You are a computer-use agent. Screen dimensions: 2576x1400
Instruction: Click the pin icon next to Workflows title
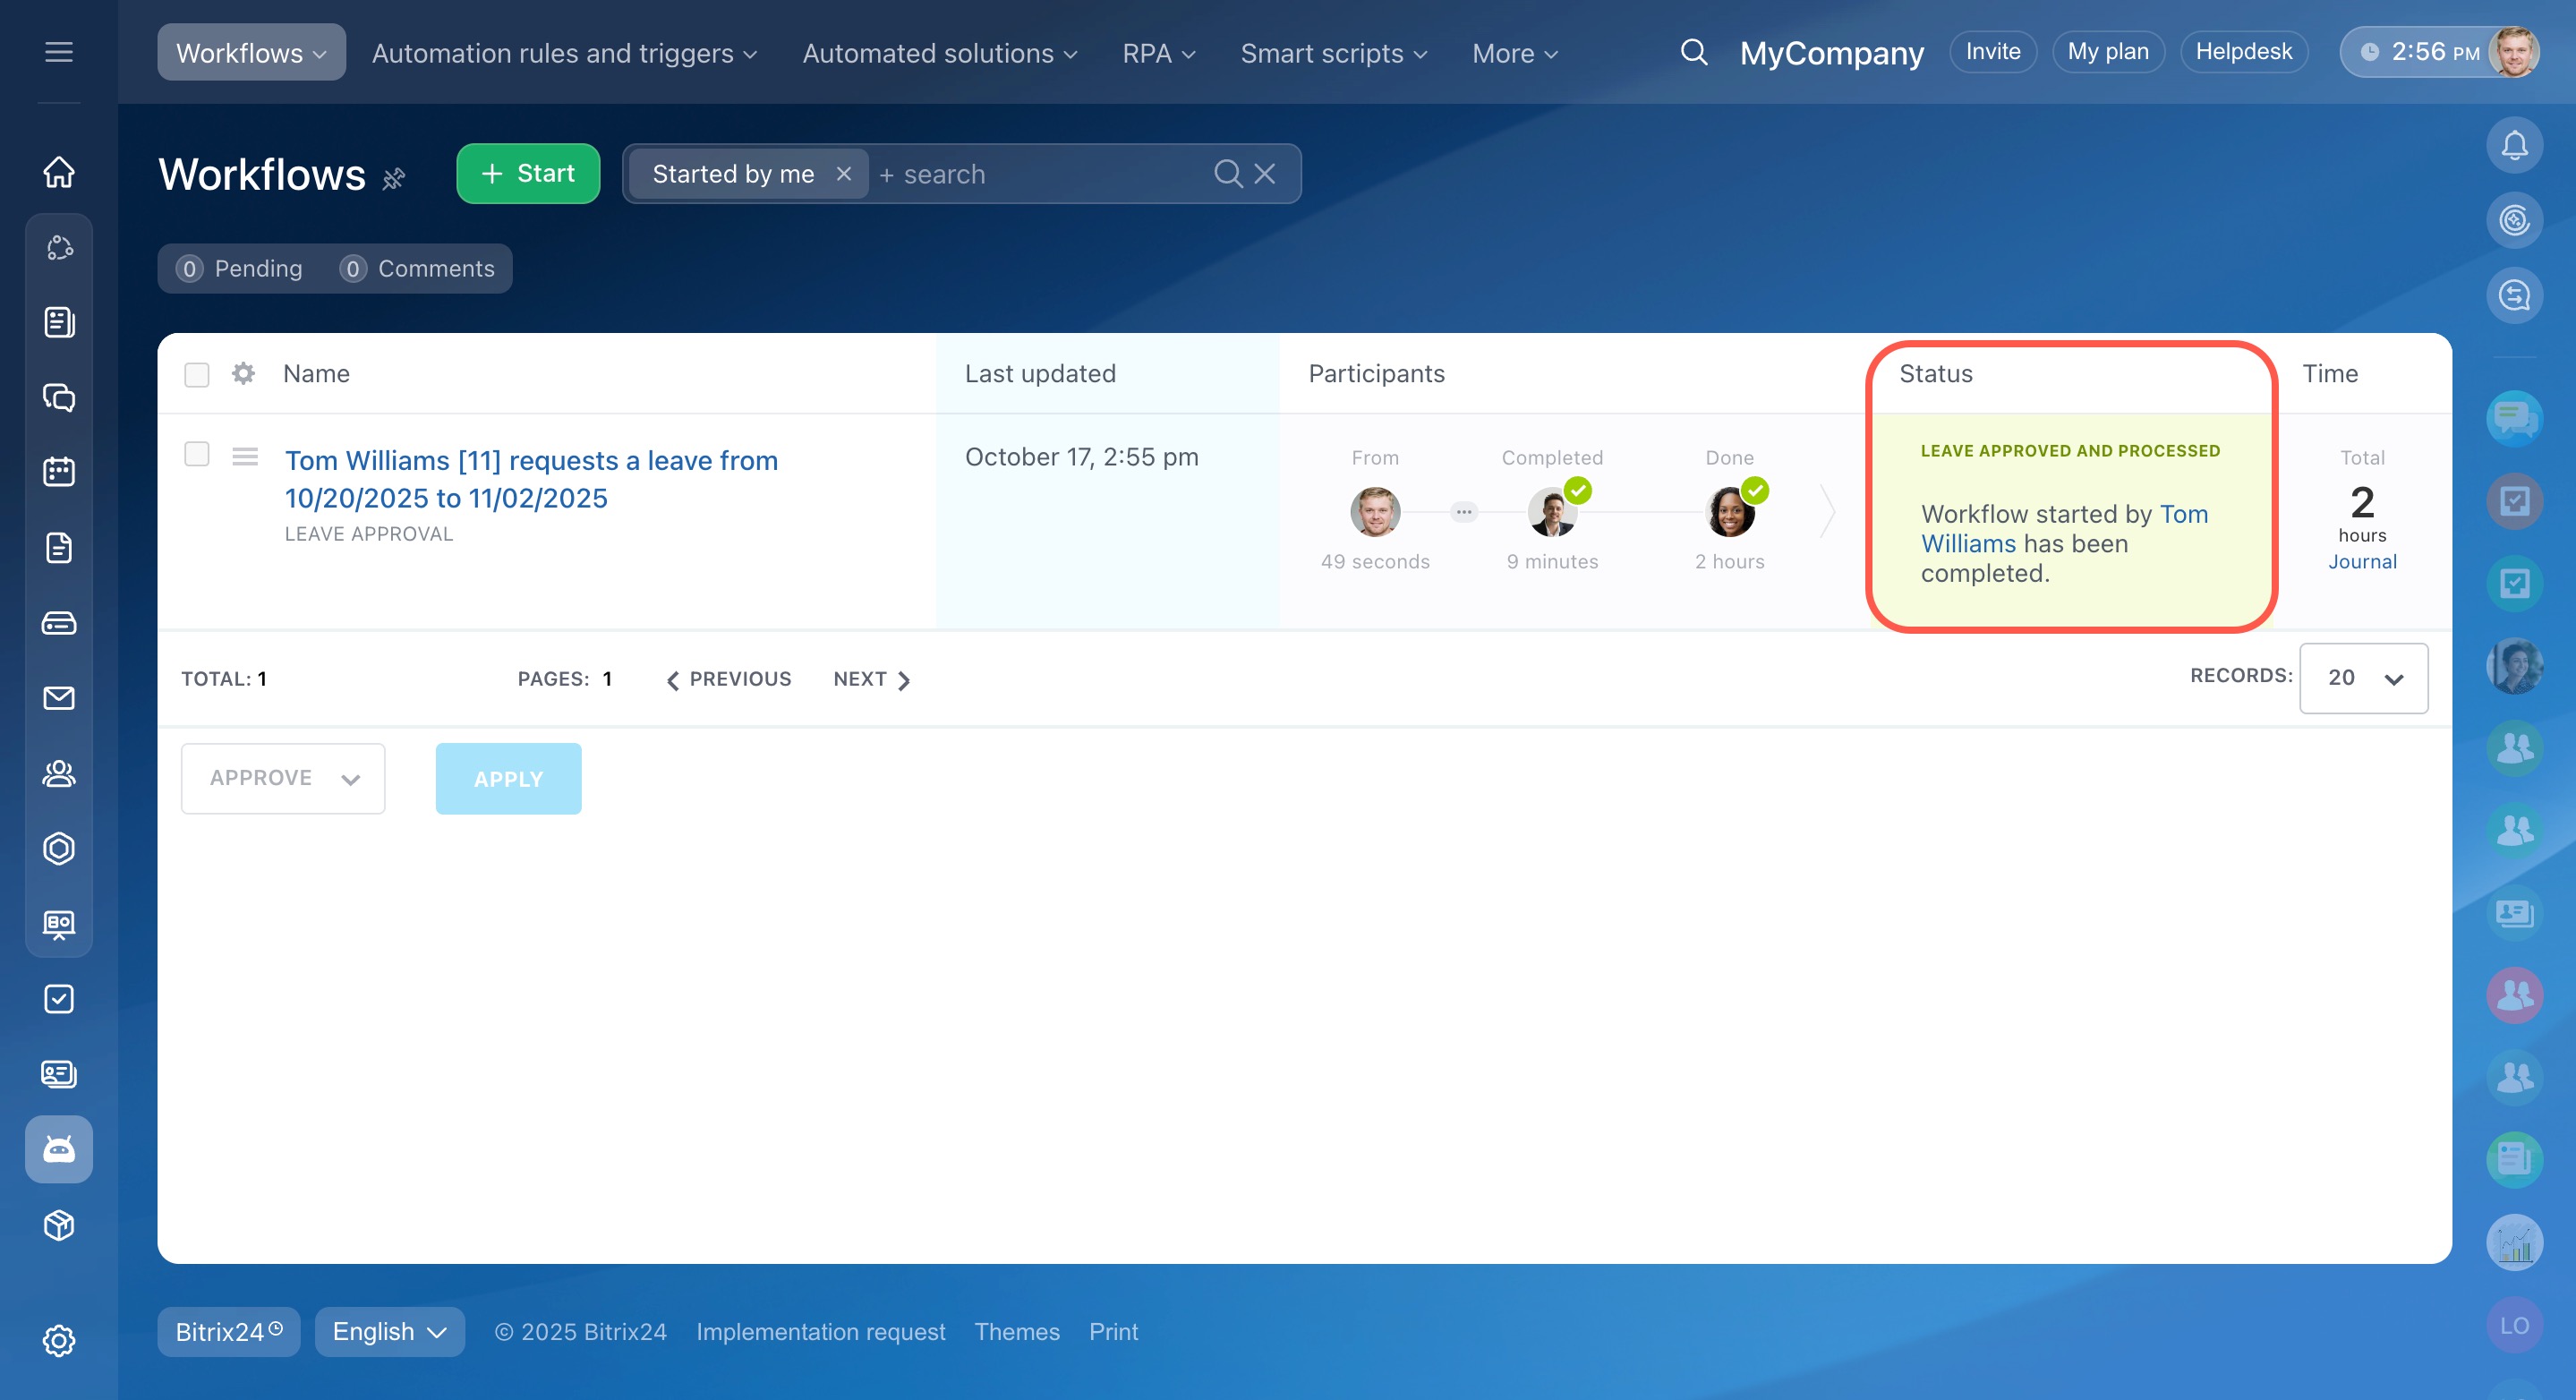(x=394, y=179)
